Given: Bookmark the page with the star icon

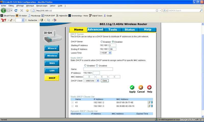Looking at the screenshot, I should click(x=157, y=10).
